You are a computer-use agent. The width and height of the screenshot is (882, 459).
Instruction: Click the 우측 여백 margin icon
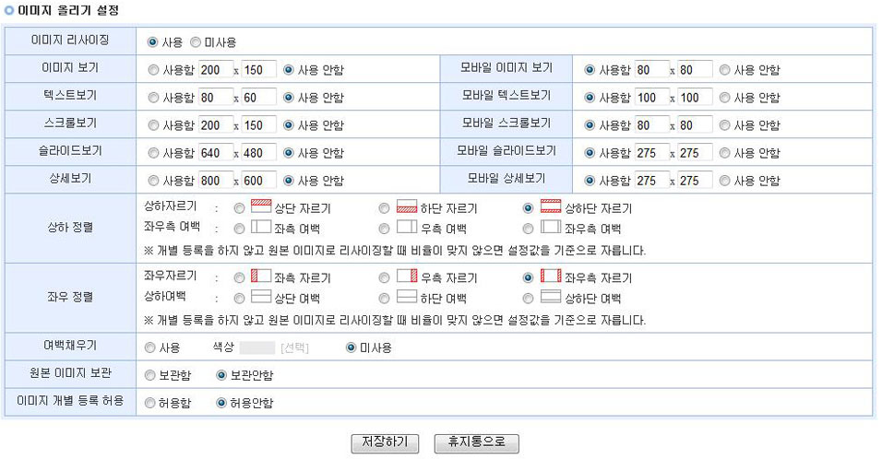point(406,228)
